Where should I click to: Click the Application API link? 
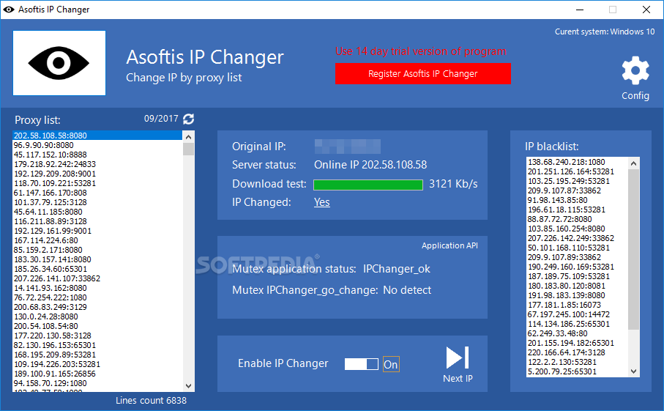click(x=449, y=245)
